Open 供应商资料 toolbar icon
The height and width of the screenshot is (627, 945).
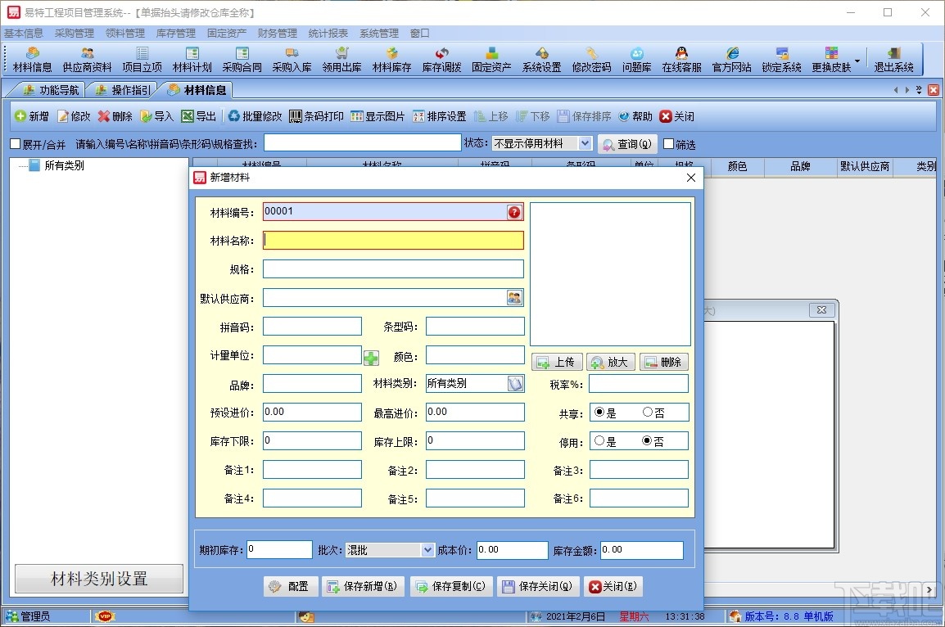(x=88, y=60)
